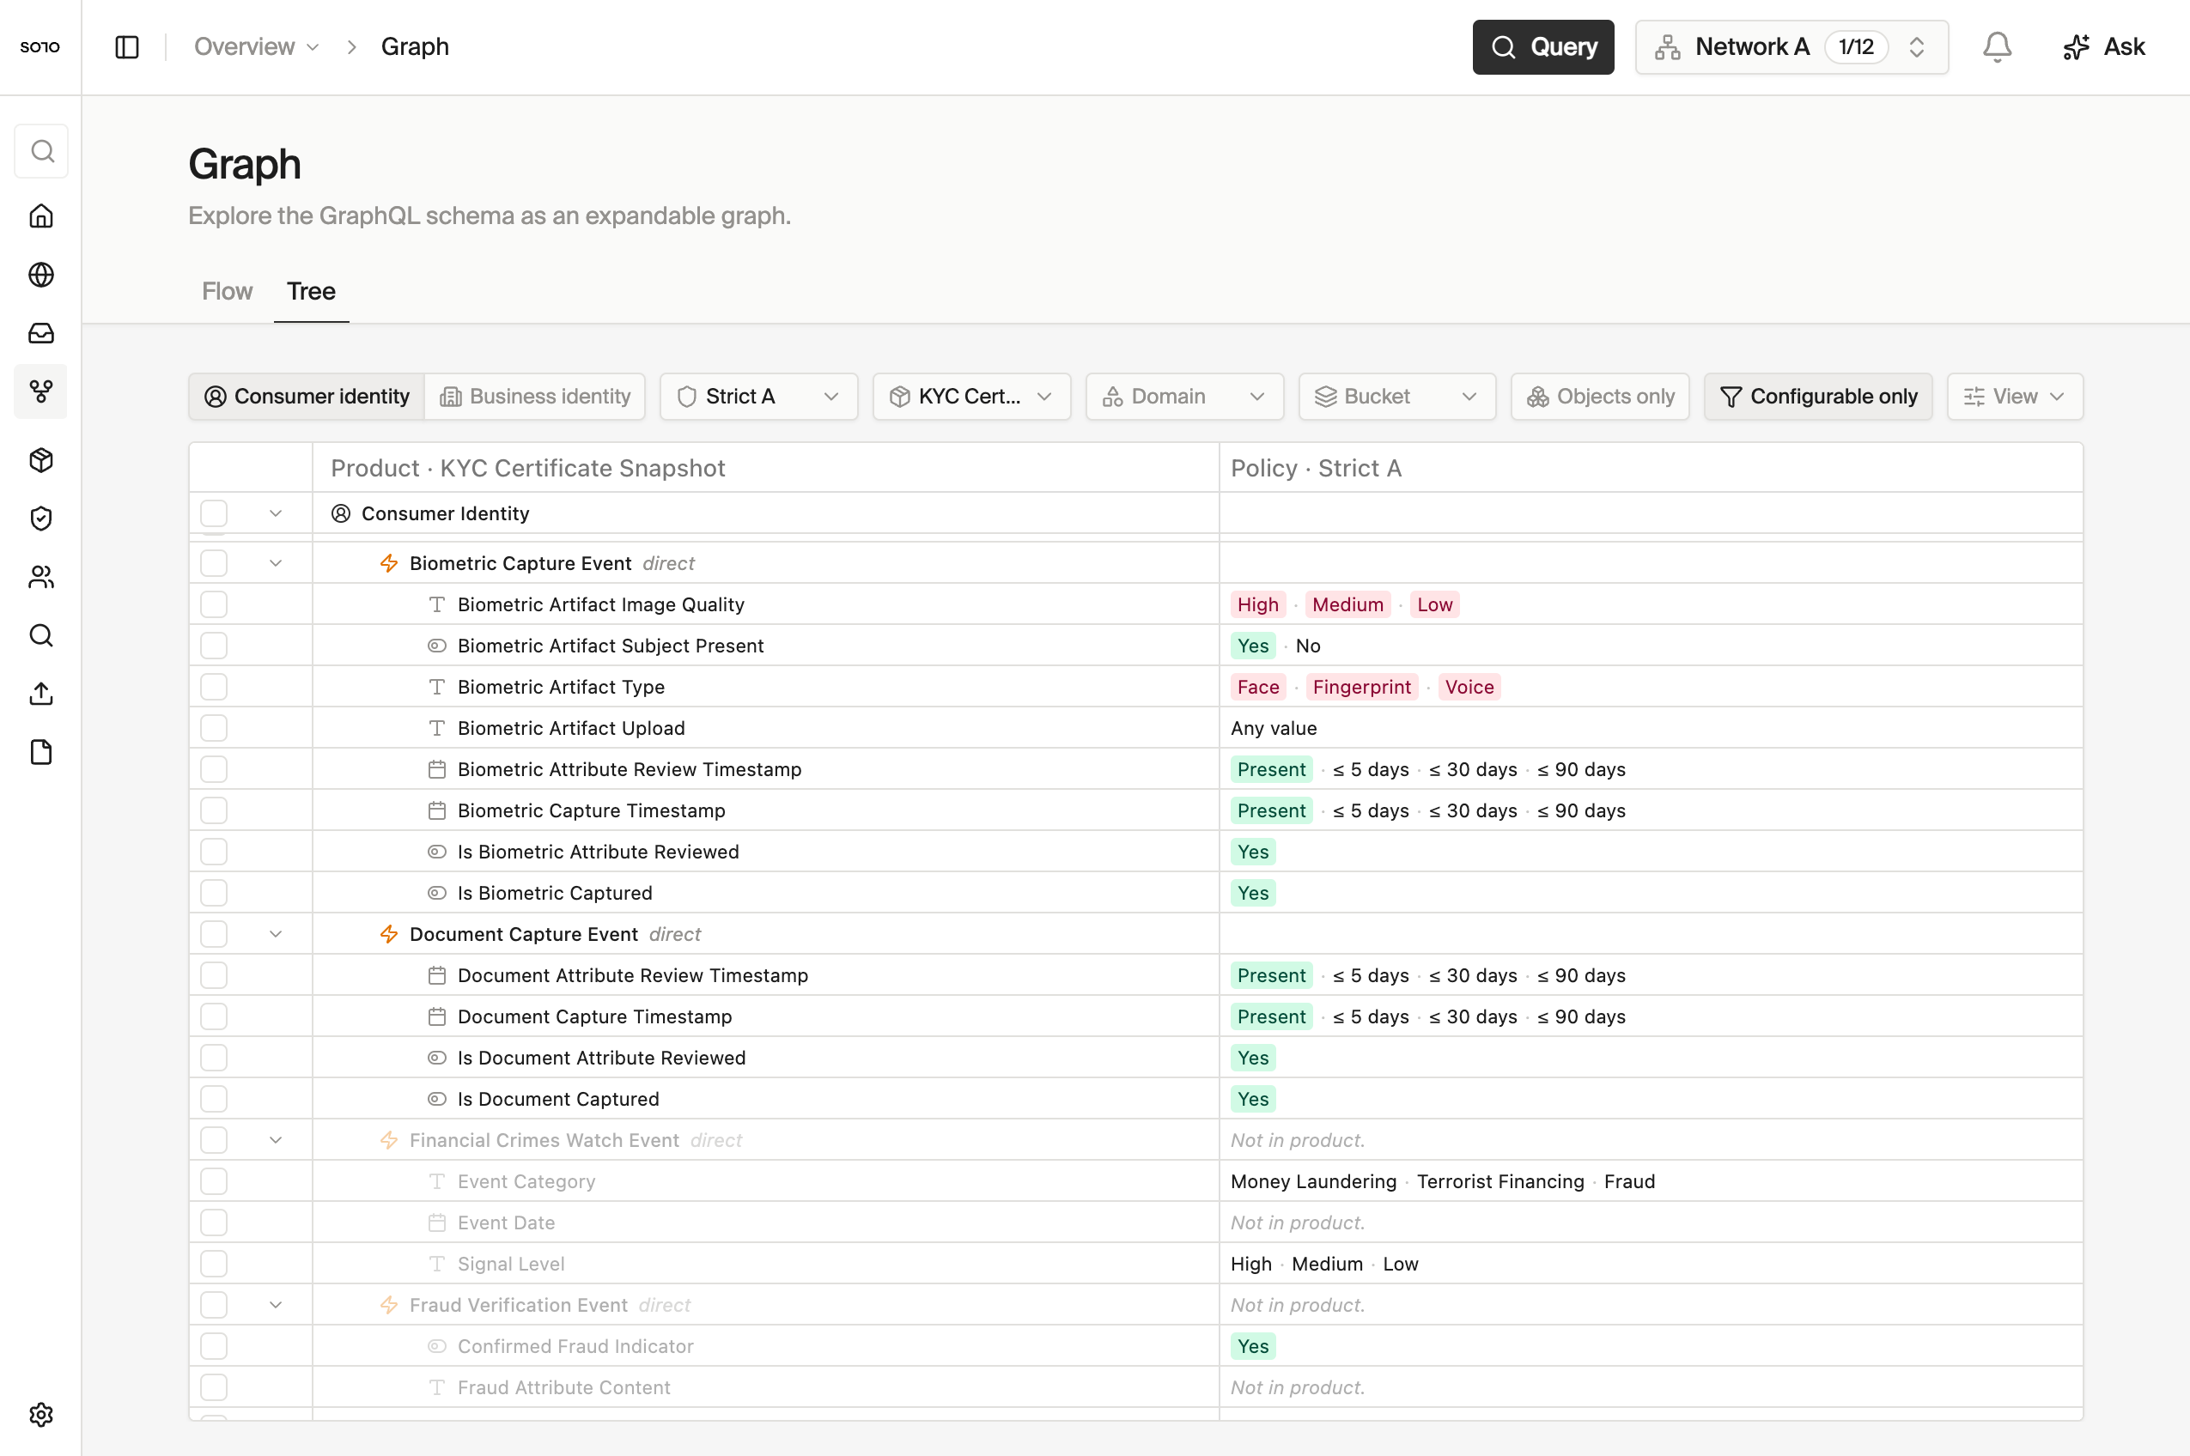
Task: Click calendar icon for Document Capture Timestamp
Action: click(436, 1016)
